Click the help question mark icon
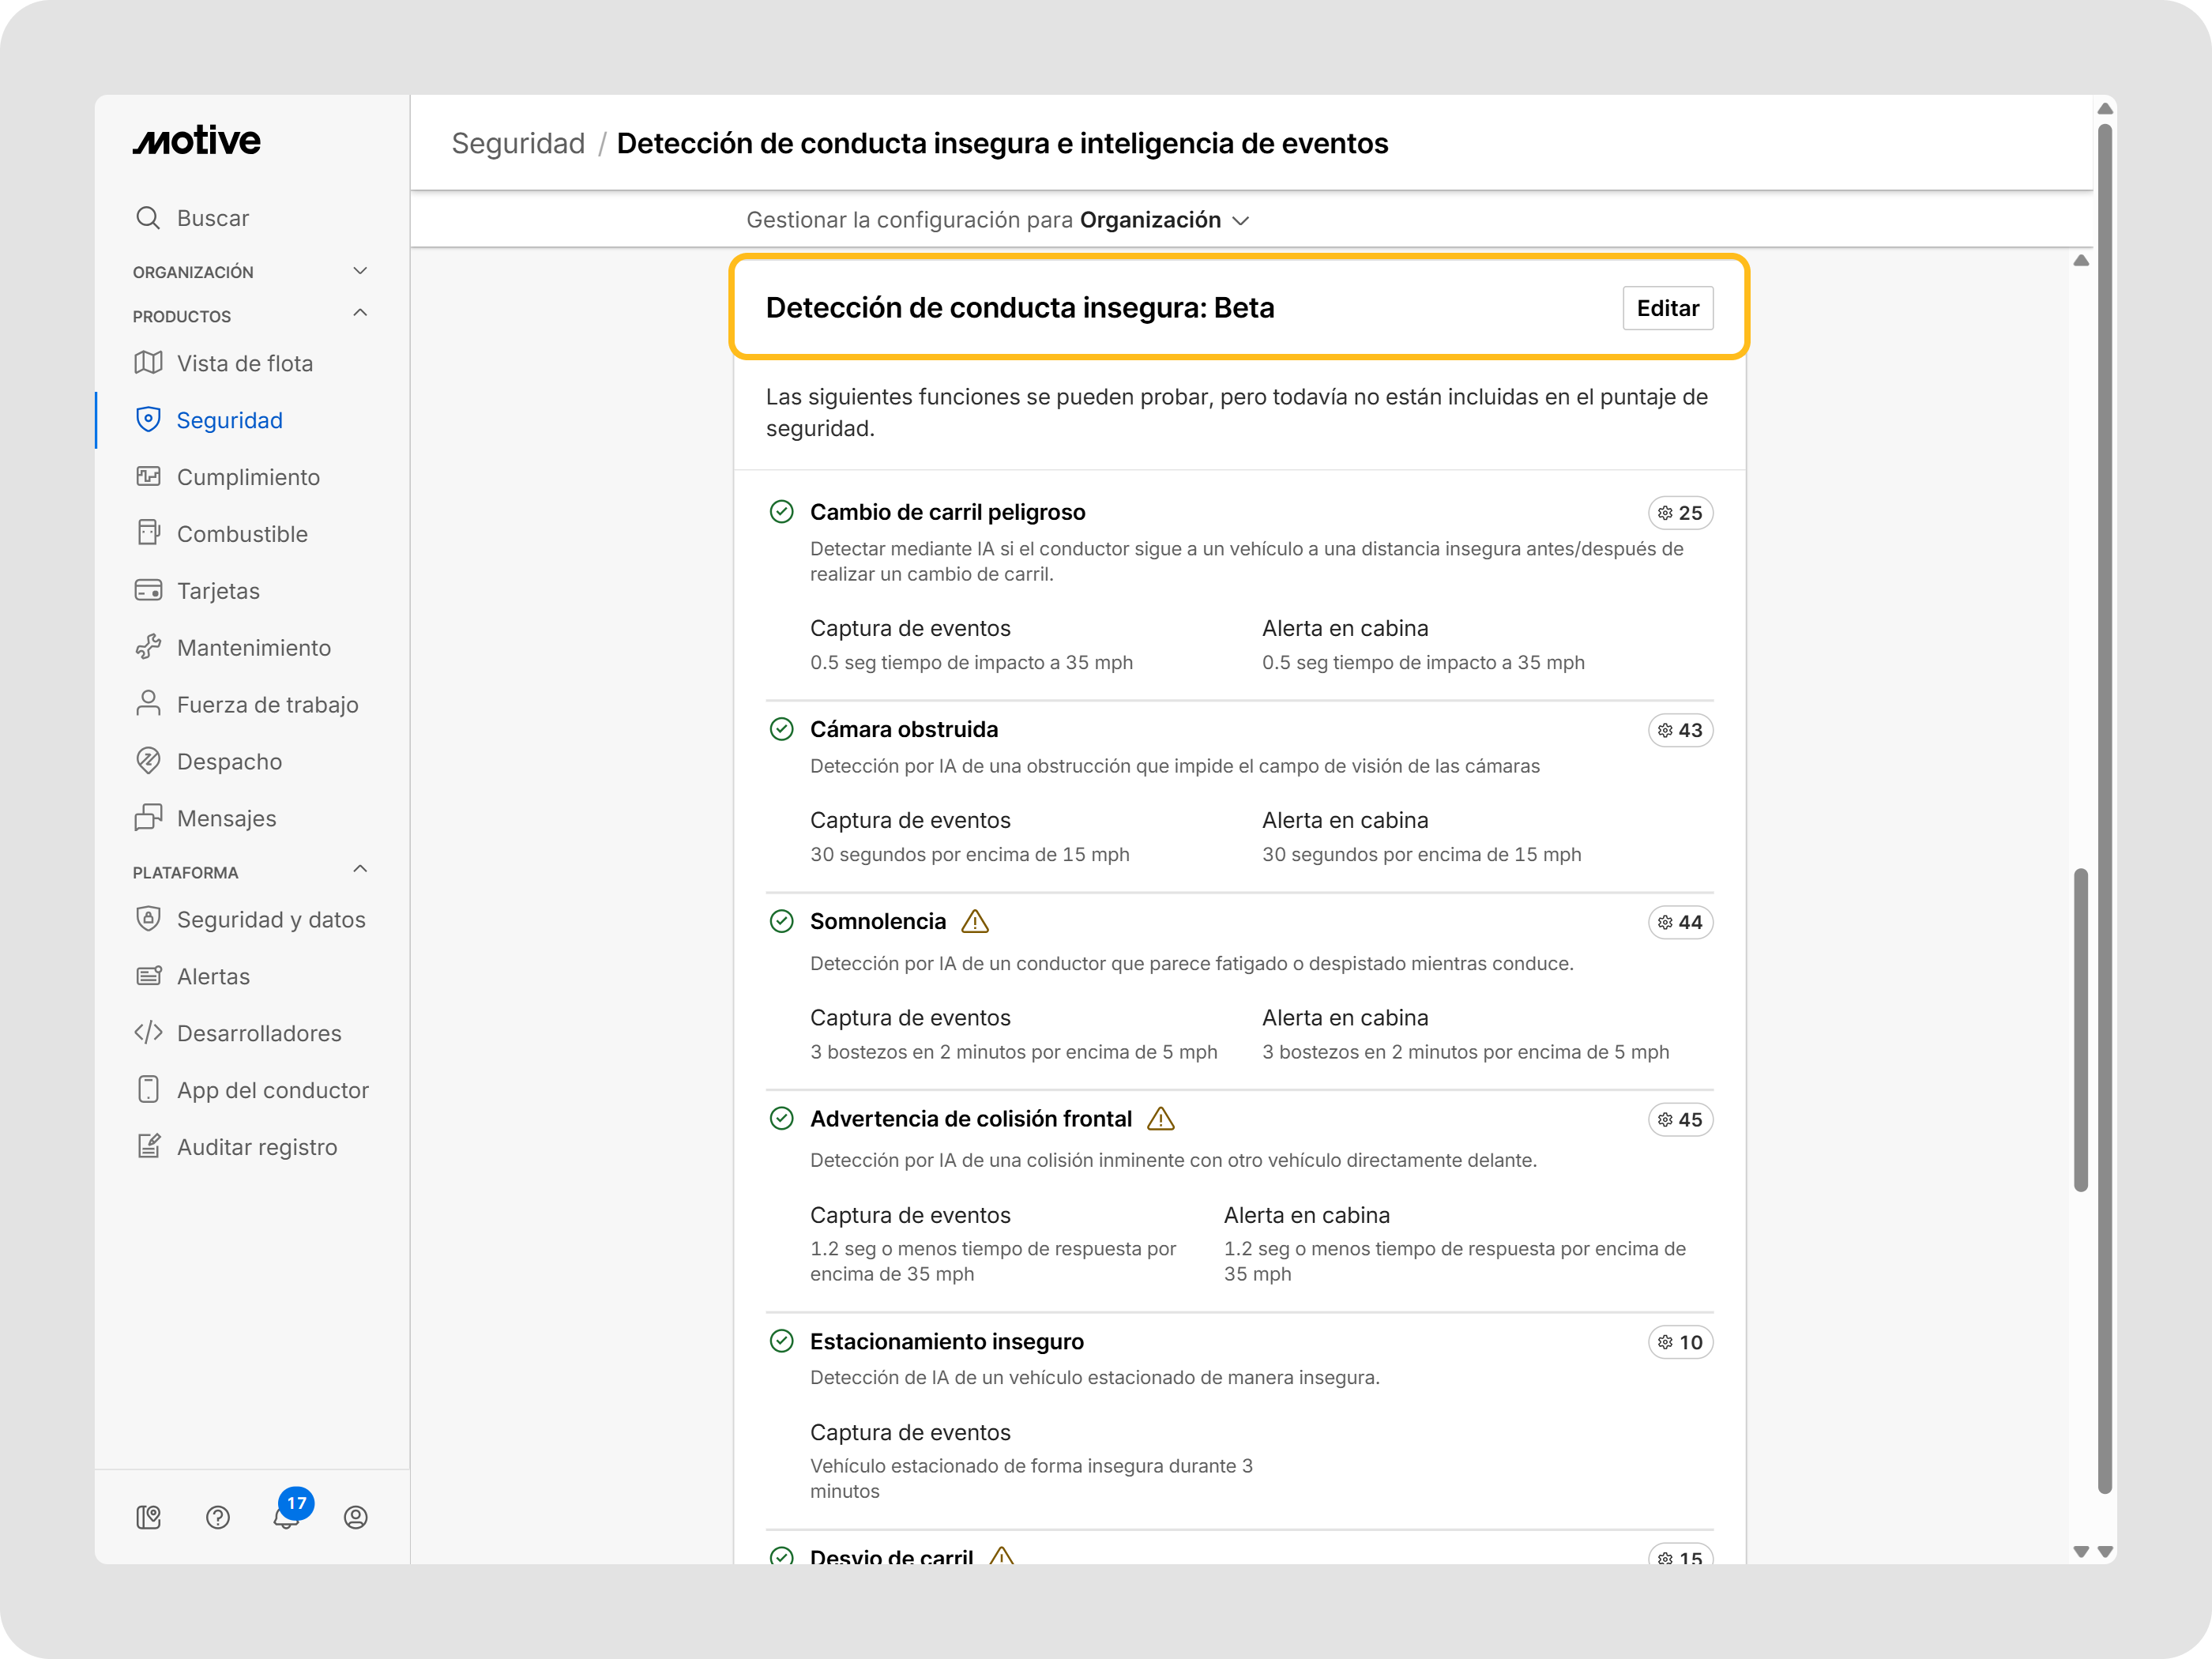The height and width of the screenshot is (1659, 2212). tap(218, 1517)
